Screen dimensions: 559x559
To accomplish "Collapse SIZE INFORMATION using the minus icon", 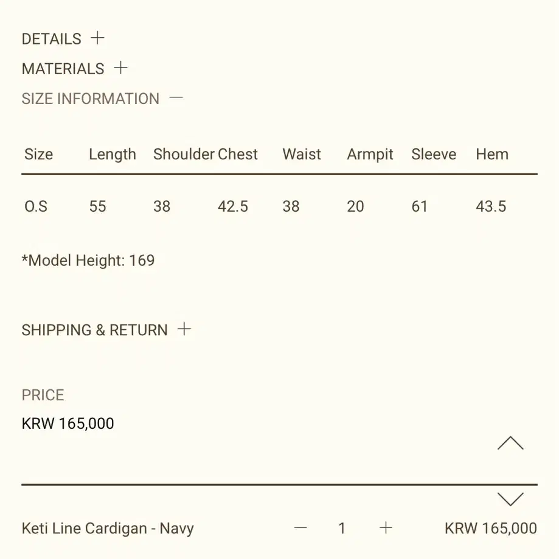I will (x=176, y=97).
